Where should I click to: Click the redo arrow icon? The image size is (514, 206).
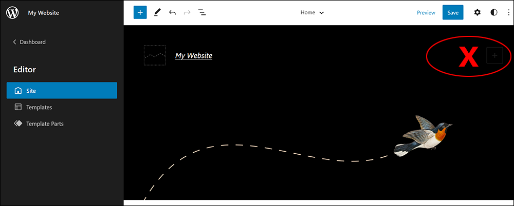[x=187, y=13]
